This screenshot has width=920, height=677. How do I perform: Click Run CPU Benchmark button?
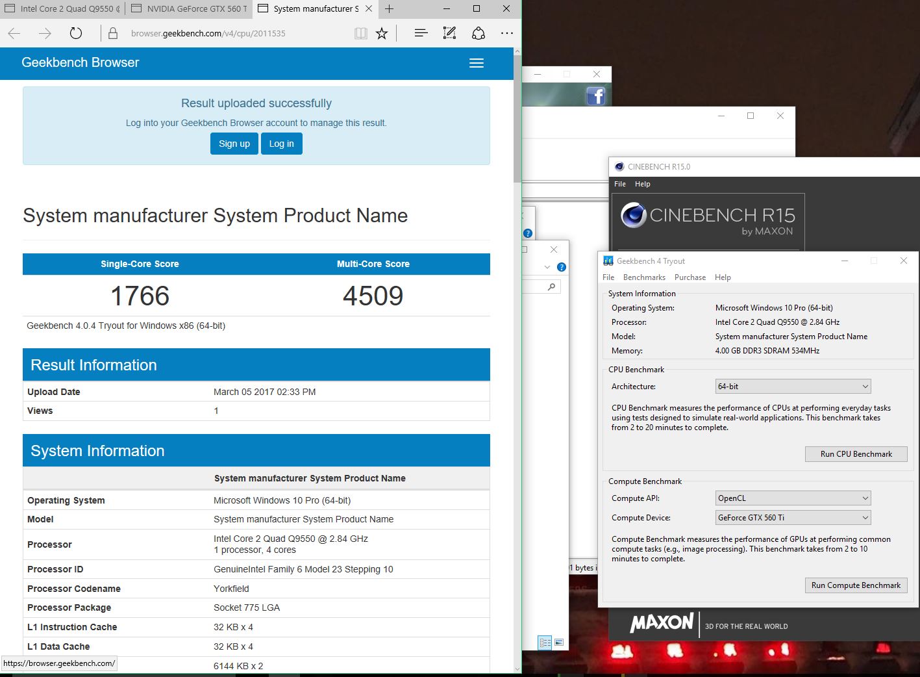tap(856, 454)
